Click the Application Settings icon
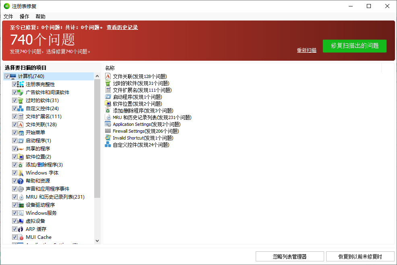This screenshot has height=265, width=397. point(107,124)
